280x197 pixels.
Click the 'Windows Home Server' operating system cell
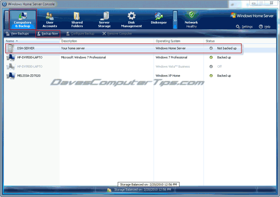pyautogui.click(x=171, y=48)
